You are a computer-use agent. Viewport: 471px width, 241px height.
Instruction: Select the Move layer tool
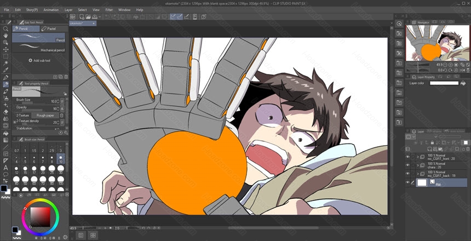point(5,50)
